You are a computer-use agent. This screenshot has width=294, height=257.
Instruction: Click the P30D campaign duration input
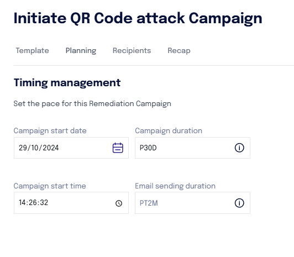click(x=192, y=148)
